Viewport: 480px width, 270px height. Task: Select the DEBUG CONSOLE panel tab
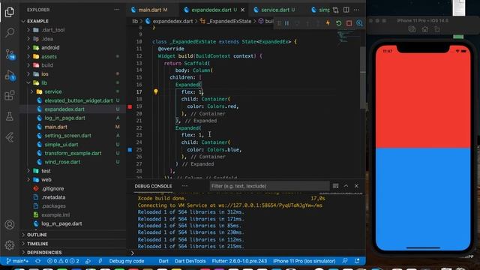(153, 186)
